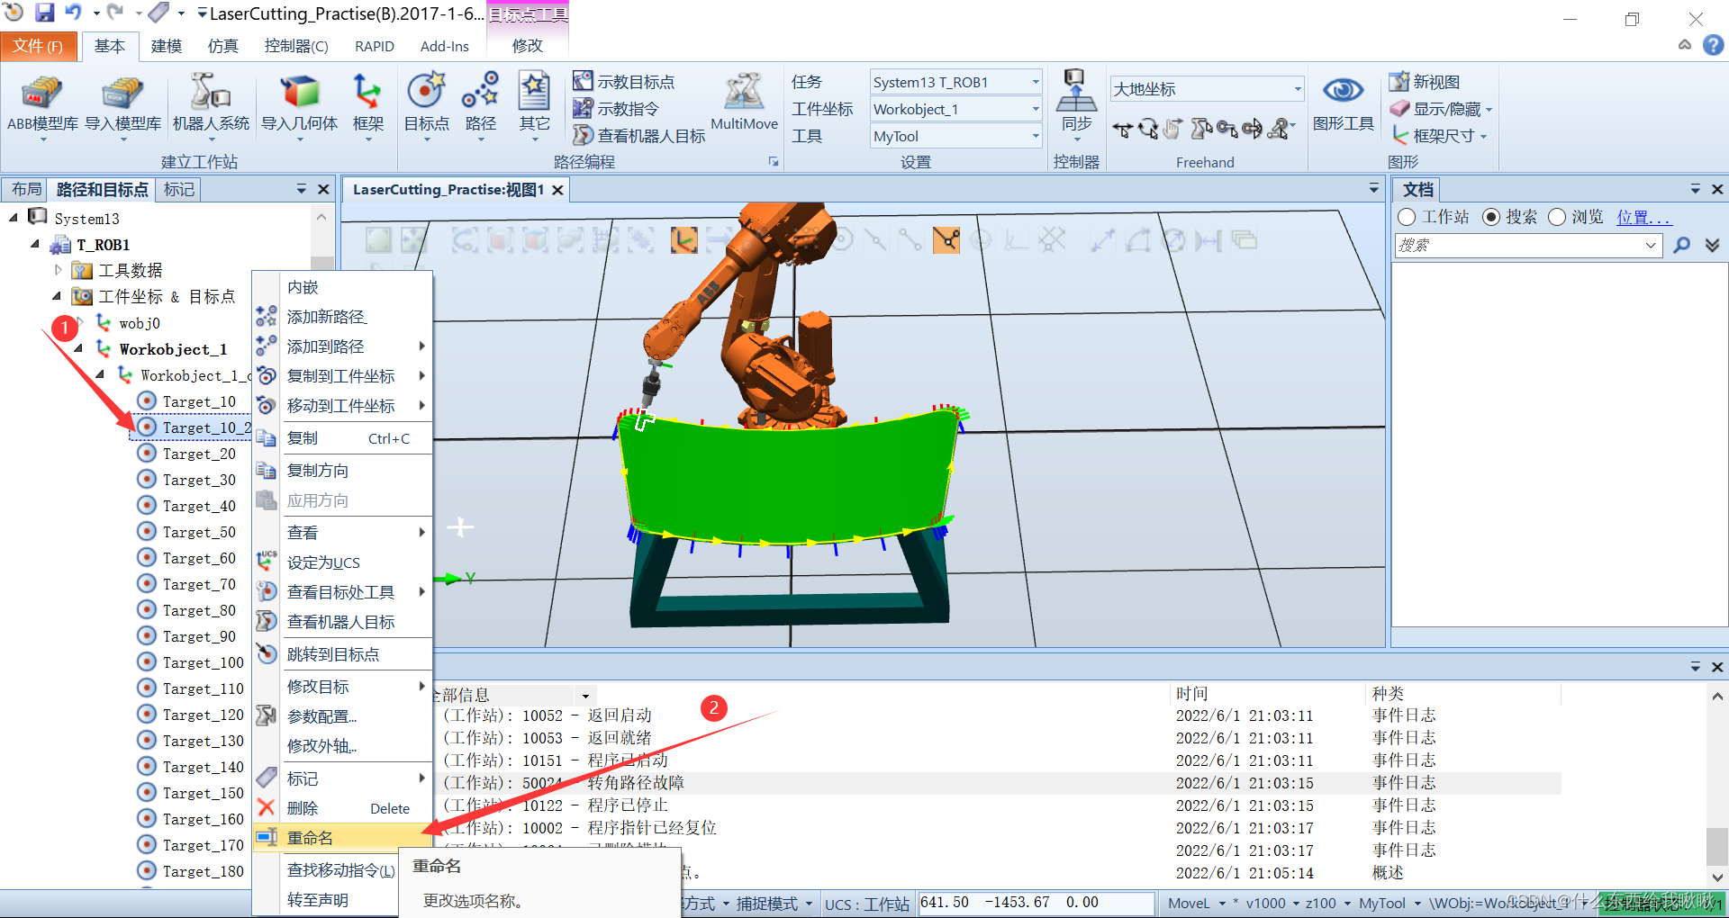
Task: Collapse the System13 tree node
Action: [x=14, y=218]
